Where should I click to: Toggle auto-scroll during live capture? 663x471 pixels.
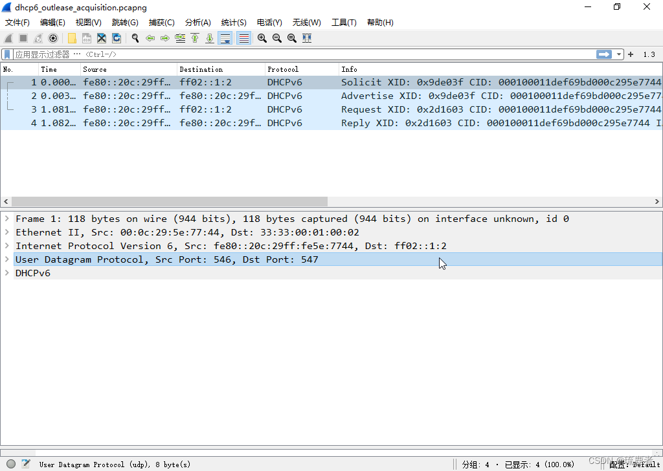coord(225,38)
